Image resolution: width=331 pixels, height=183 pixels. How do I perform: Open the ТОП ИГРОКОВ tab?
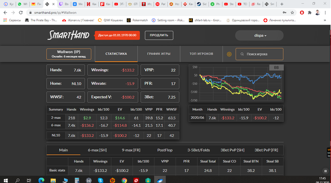[x=201, y=54]
